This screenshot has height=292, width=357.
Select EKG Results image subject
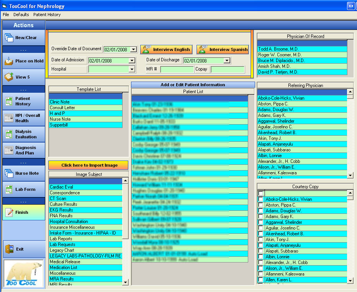86,210
